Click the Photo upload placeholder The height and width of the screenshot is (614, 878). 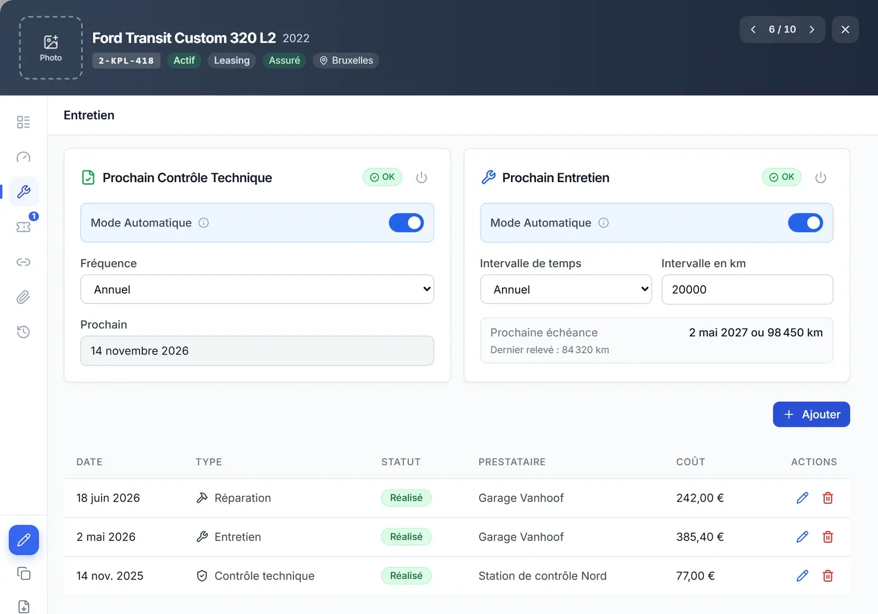51,48
